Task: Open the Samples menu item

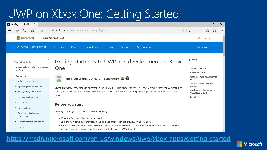Action: pyautogui.click(x=109, y=47)
